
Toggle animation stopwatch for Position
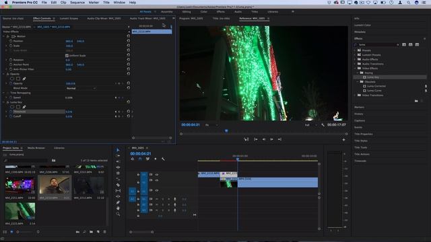click(11, 41)
